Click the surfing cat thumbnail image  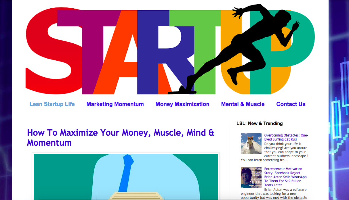tap(251, 144)
